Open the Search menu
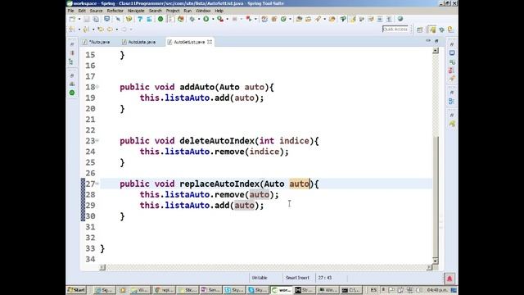 (x=155, y=11)
